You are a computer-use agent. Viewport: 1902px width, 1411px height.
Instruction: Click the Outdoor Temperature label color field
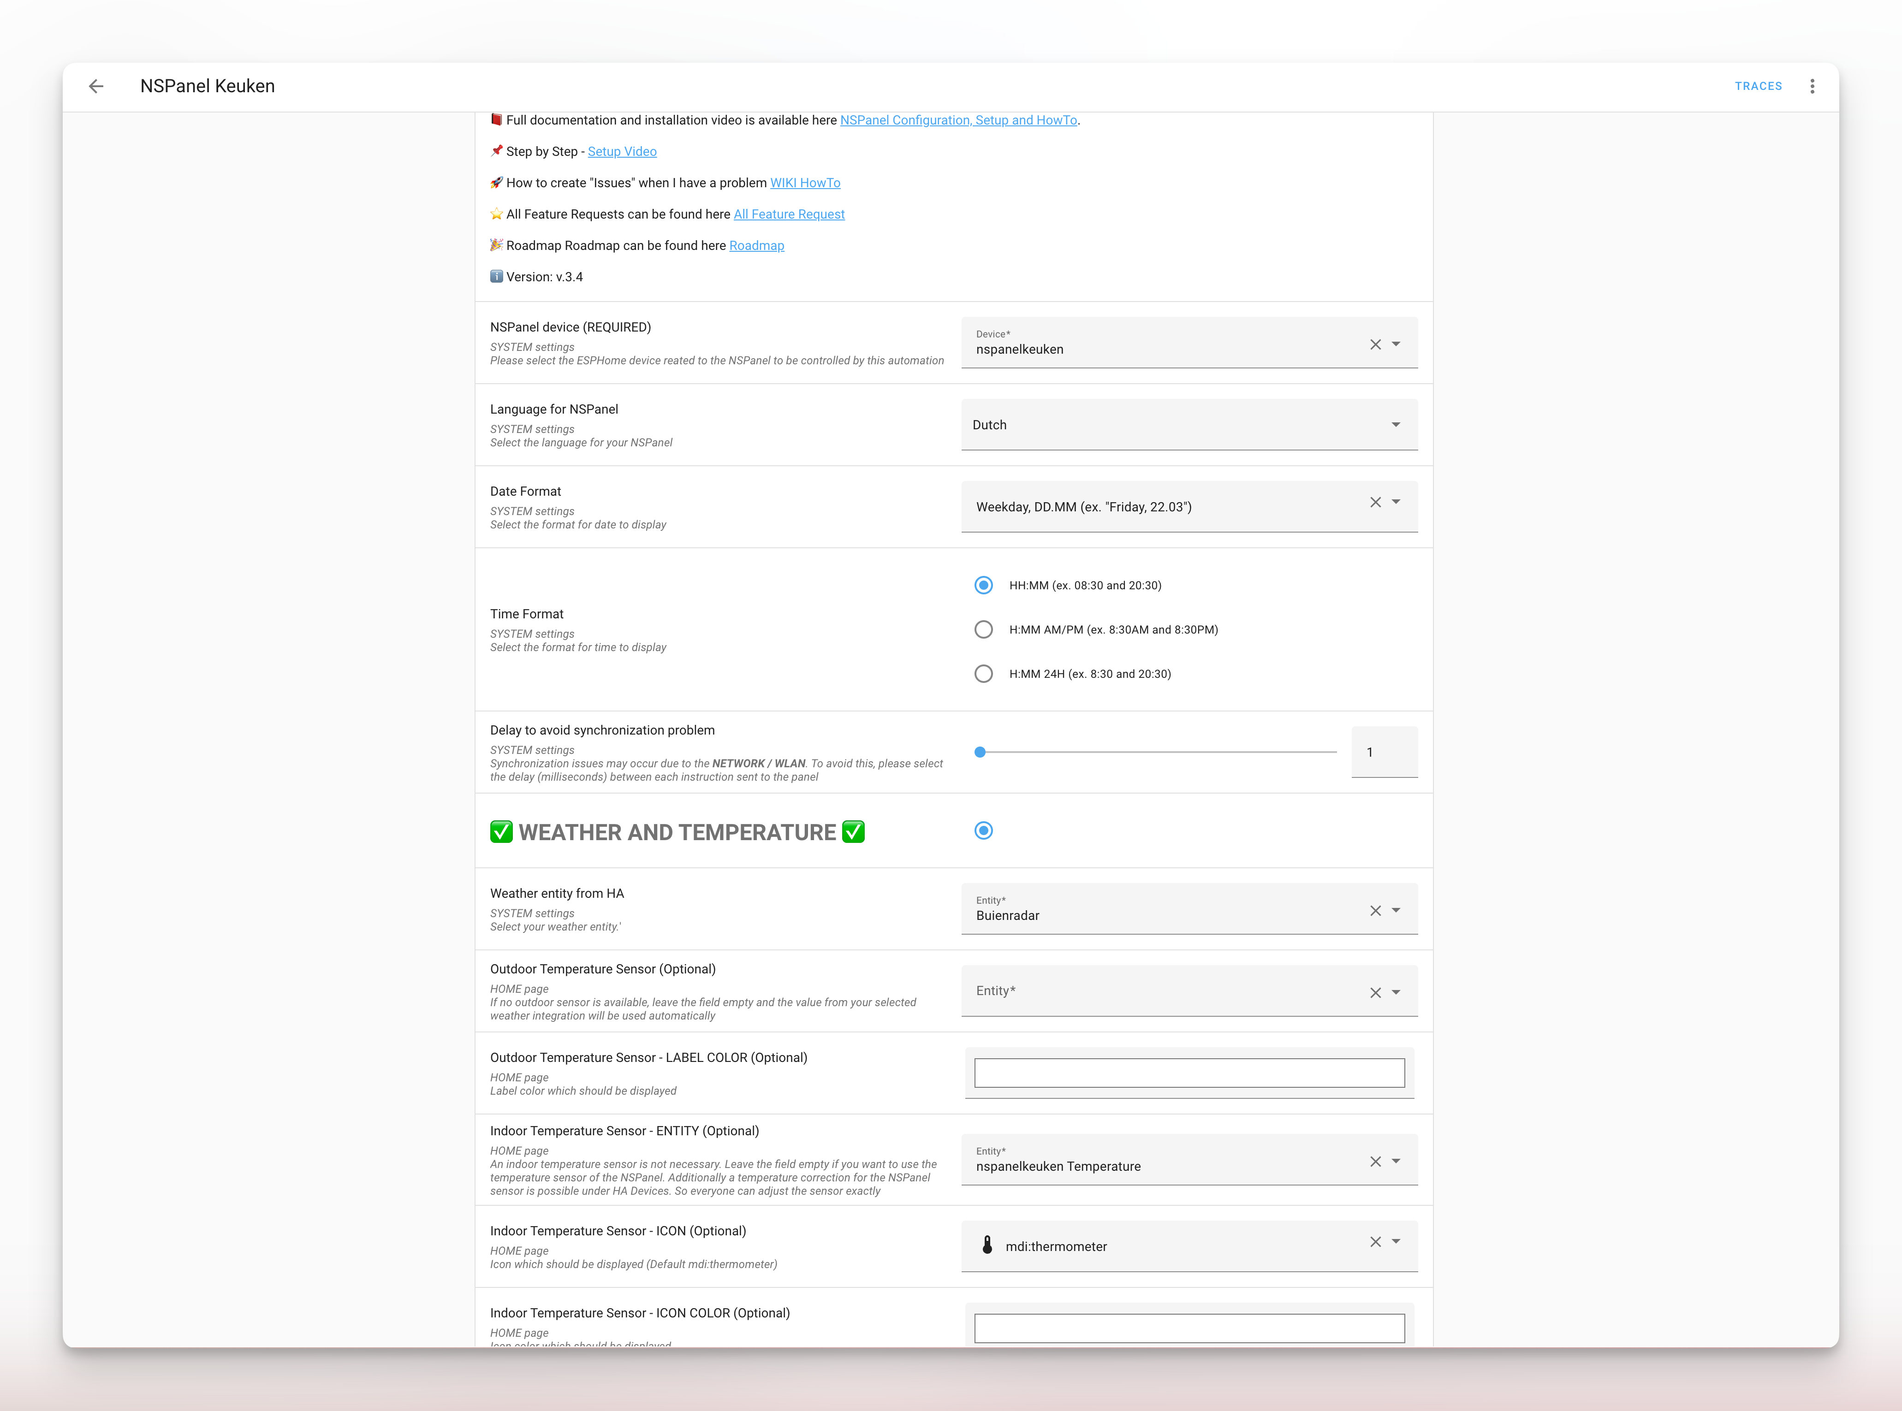point(1189,1073)
